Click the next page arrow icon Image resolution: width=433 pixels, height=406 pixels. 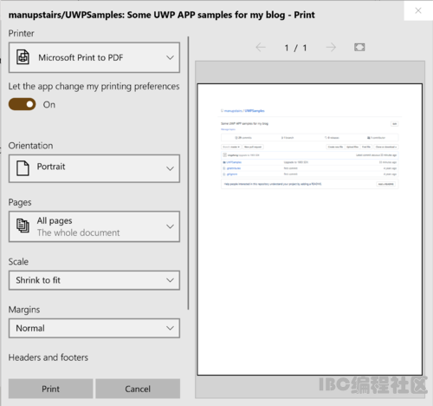(331, 47)
